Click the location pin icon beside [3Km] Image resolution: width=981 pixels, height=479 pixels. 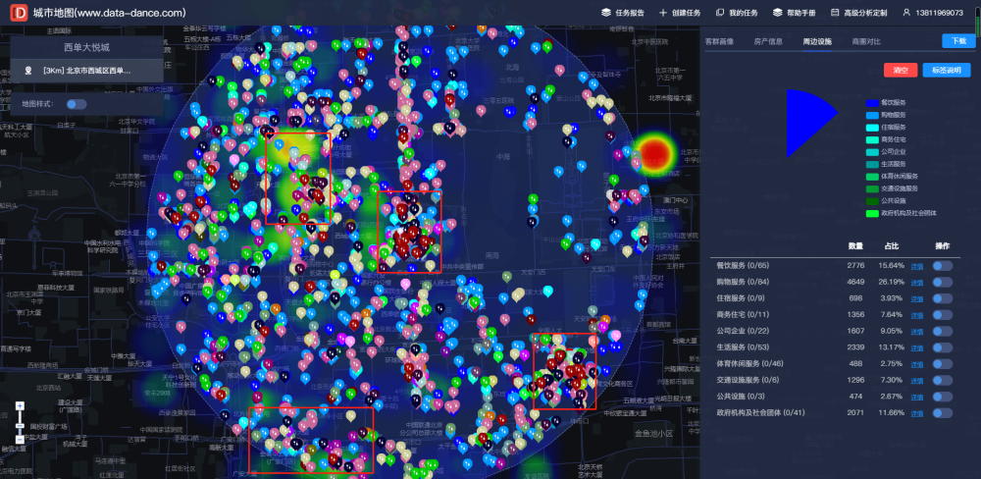point(28,71)
